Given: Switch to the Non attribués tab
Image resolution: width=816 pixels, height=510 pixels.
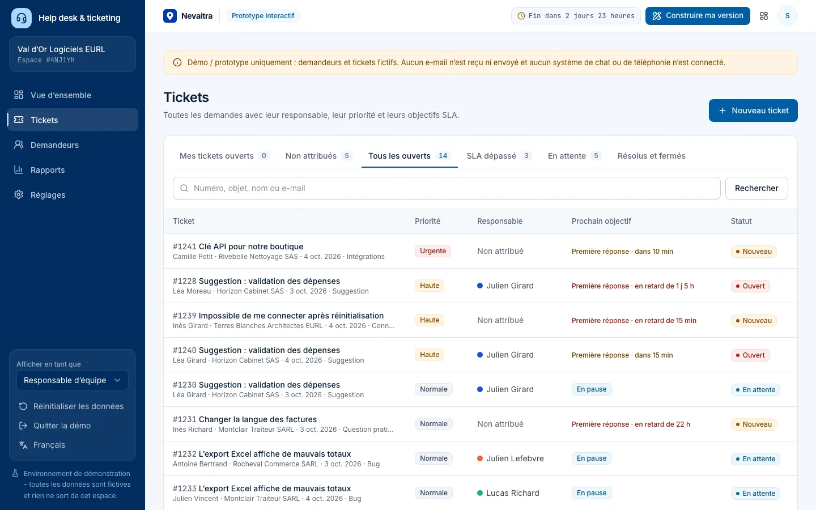Looking at the screenshot, I should (x=318, y=156).
